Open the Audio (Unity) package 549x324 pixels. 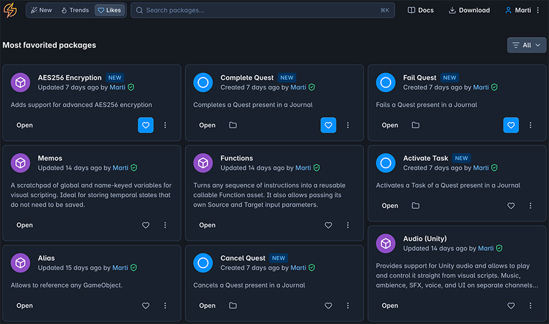(390, 306)
